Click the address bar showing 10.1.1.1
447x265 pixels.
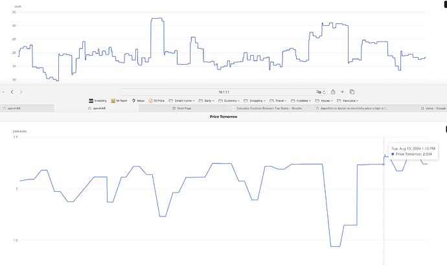coord(223,92)
